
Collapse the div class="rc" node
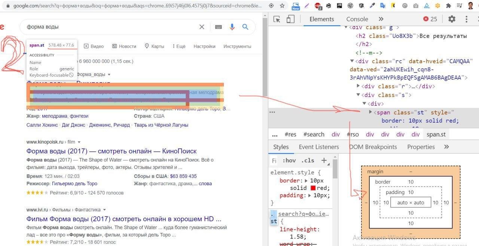(x=352, y=61)
